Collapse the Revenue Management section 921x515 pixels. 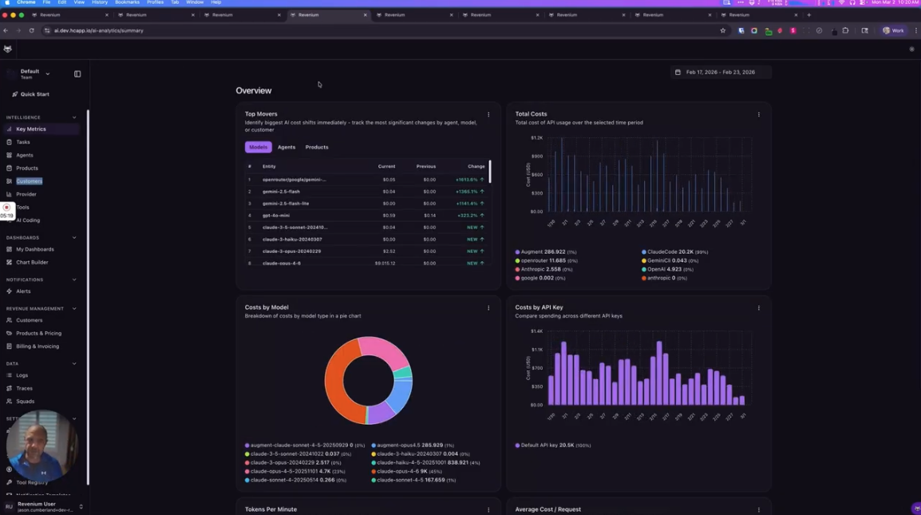click(x=73, y=308)
